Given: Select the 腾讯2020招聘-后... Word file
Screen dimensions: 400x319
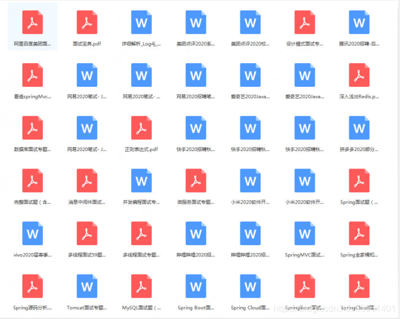Looking at the screenshot, I should 359,22.
